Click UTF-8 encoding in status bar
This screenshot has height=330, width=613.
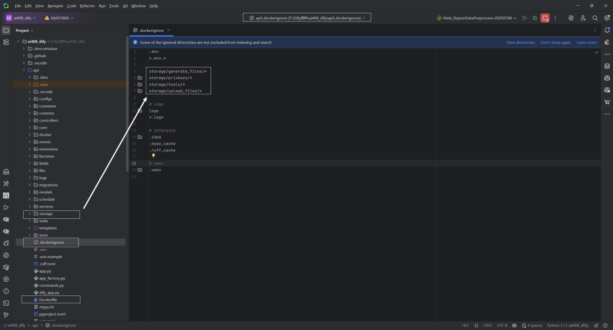(502, 325)
